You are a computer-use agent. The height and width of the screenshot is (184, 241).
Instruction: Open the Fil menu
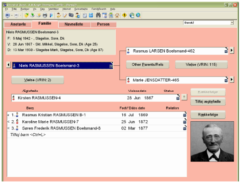point(6,9)
